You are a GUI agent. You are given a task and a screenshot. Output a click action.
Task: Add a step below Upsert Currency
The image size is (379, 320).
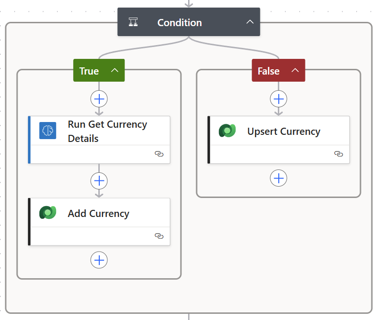pos(278,178)
